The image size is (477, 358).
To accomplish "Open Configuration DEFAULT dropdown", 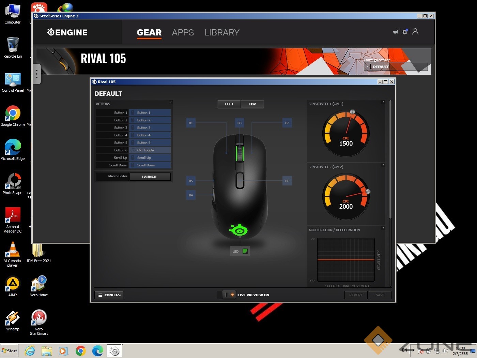I will (x=396, y=66).
